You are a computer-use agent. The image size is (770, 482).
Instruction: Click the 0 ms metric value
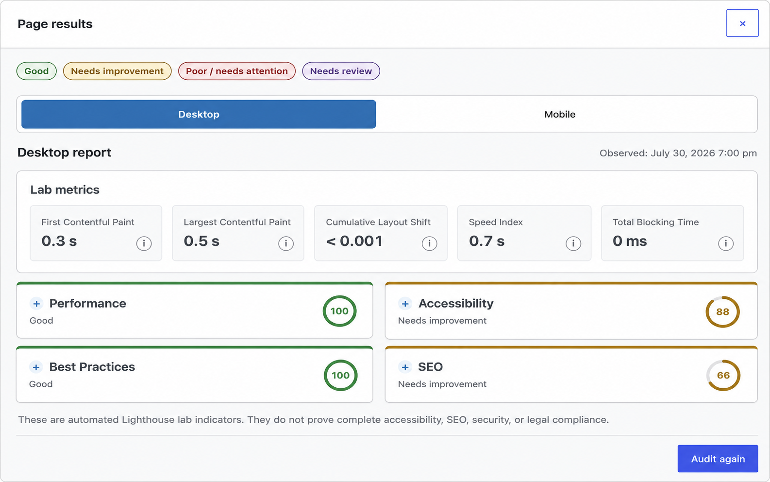[630, 241]
